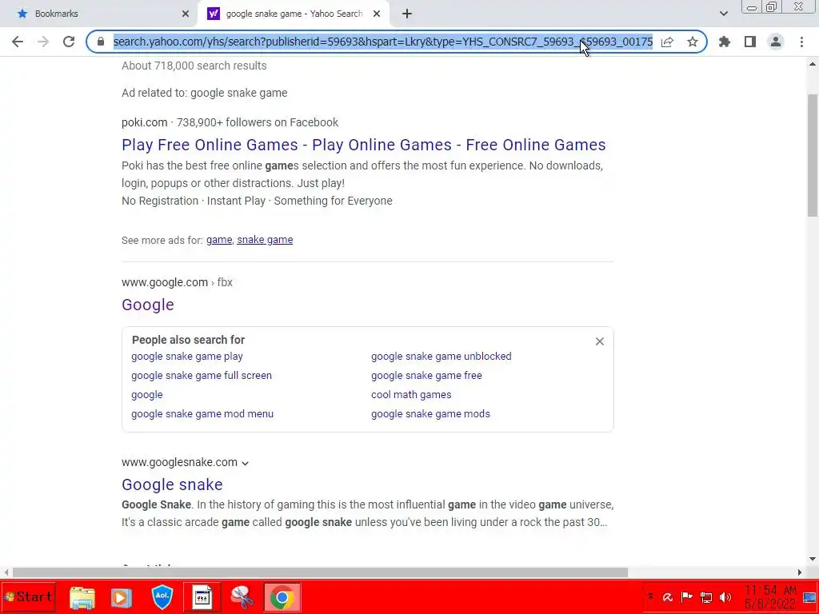Click the 'google' related search
The image size is (819, 614).
147,395
